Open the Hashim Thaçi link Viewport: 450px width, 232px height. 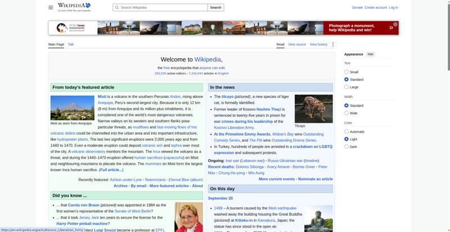(x=268, y=109)
